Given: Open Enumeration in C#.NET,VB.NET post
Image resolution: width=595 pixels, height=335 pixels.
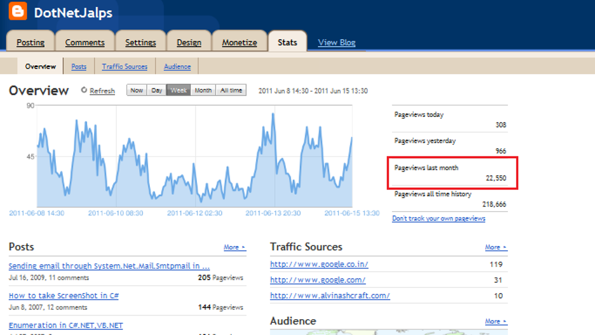Looking at the screenshot, I should pyautogui.click(x=66, y=326).
